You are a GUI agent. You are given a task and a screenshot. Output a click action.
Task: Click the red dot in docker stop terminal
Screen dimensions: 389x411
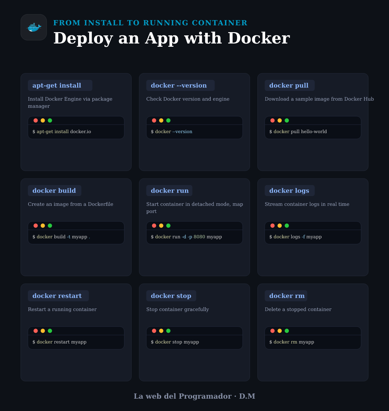click(x=154, y=331)
